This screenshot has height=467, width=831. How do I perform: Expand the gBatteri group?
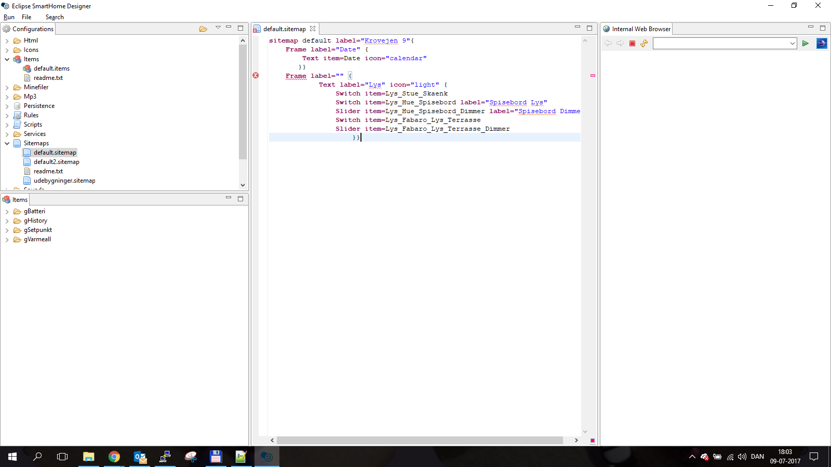tap(7, 212)
